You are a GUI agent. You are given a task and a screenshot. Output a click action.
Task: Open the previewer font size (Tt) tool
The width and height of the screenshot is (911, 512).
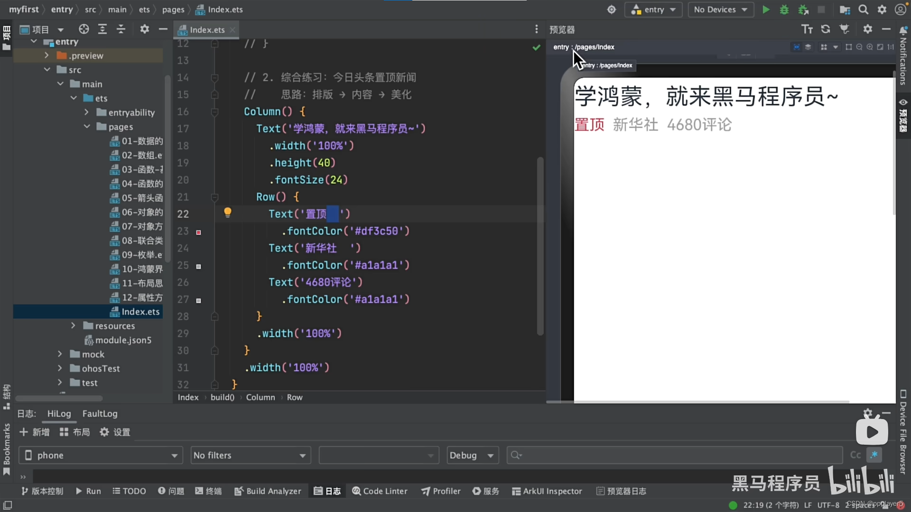click(x=807, y=29)
